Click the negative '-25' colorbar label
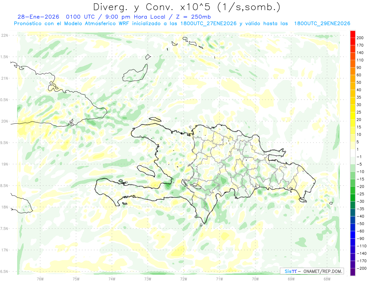Viewport: 367px width, 283px height. click(x=361, y=194)
